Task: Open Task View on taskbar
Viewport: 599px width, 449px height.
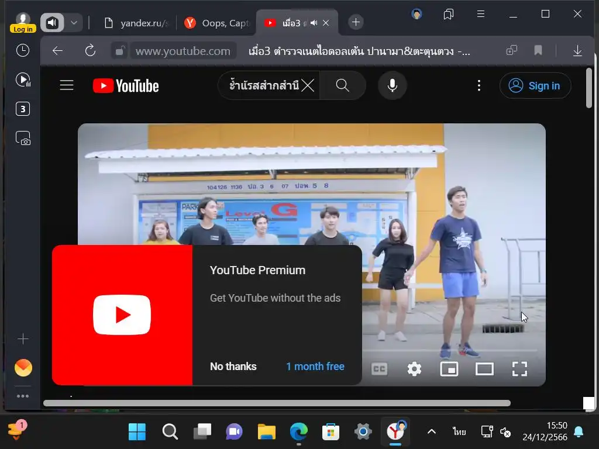Action: [x=202, y=432]
